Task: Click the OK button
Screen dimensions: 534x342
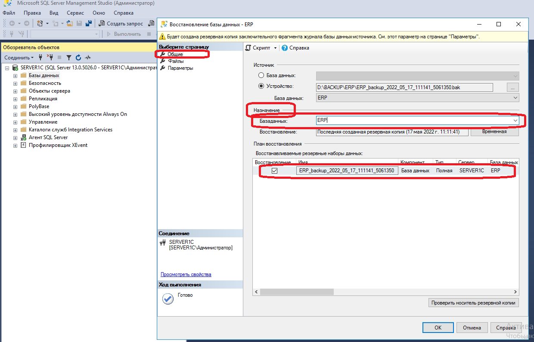Action: tap(438, 328)
